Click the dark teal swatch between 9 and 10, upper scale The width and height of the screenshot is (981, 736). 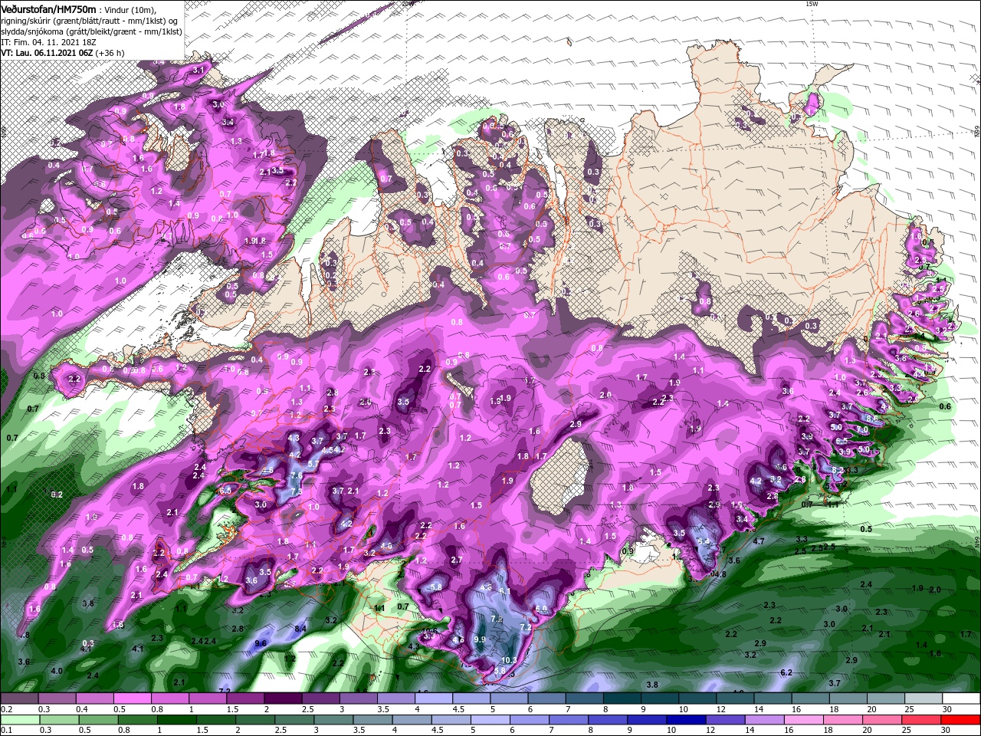click(x=658, y=699)
